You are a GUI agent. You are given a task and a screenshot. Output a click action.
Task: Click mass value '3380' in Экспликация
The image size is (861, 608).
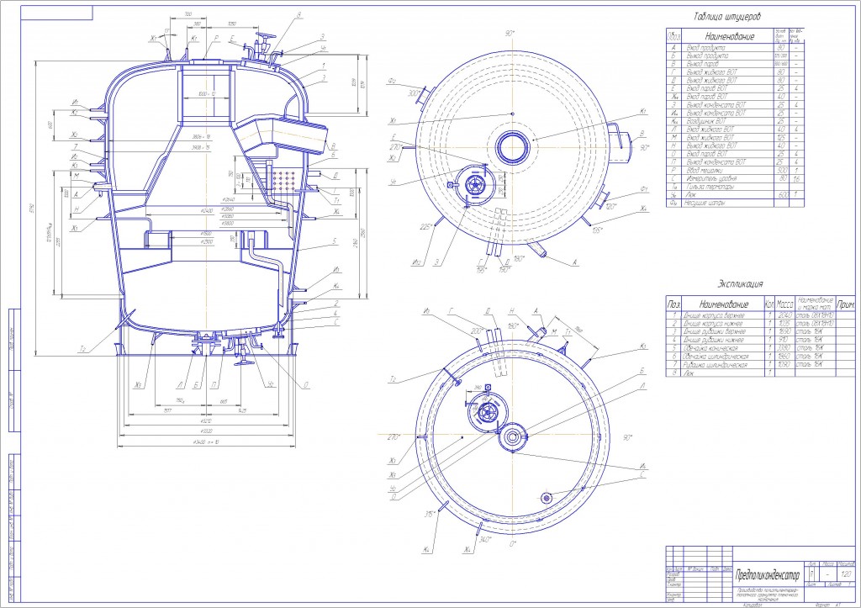coord(784,348)
